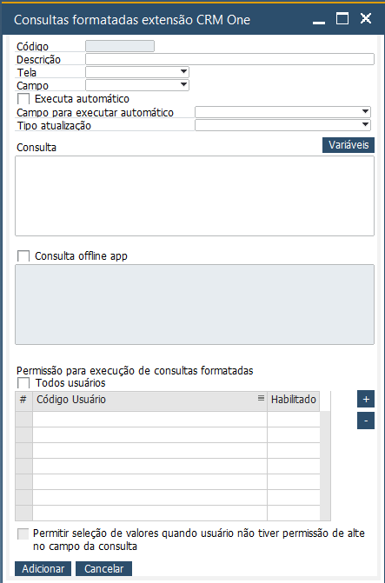385x583 pixels.
Task: Expand the Tipo atualização dropdown
Action: 282,125
